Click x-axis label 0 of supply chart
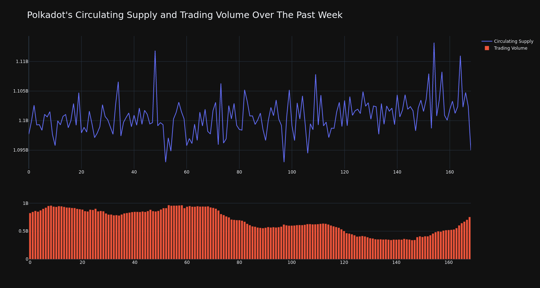The width and height of the screenshot is (540, 288). click(x=29, y=172)
